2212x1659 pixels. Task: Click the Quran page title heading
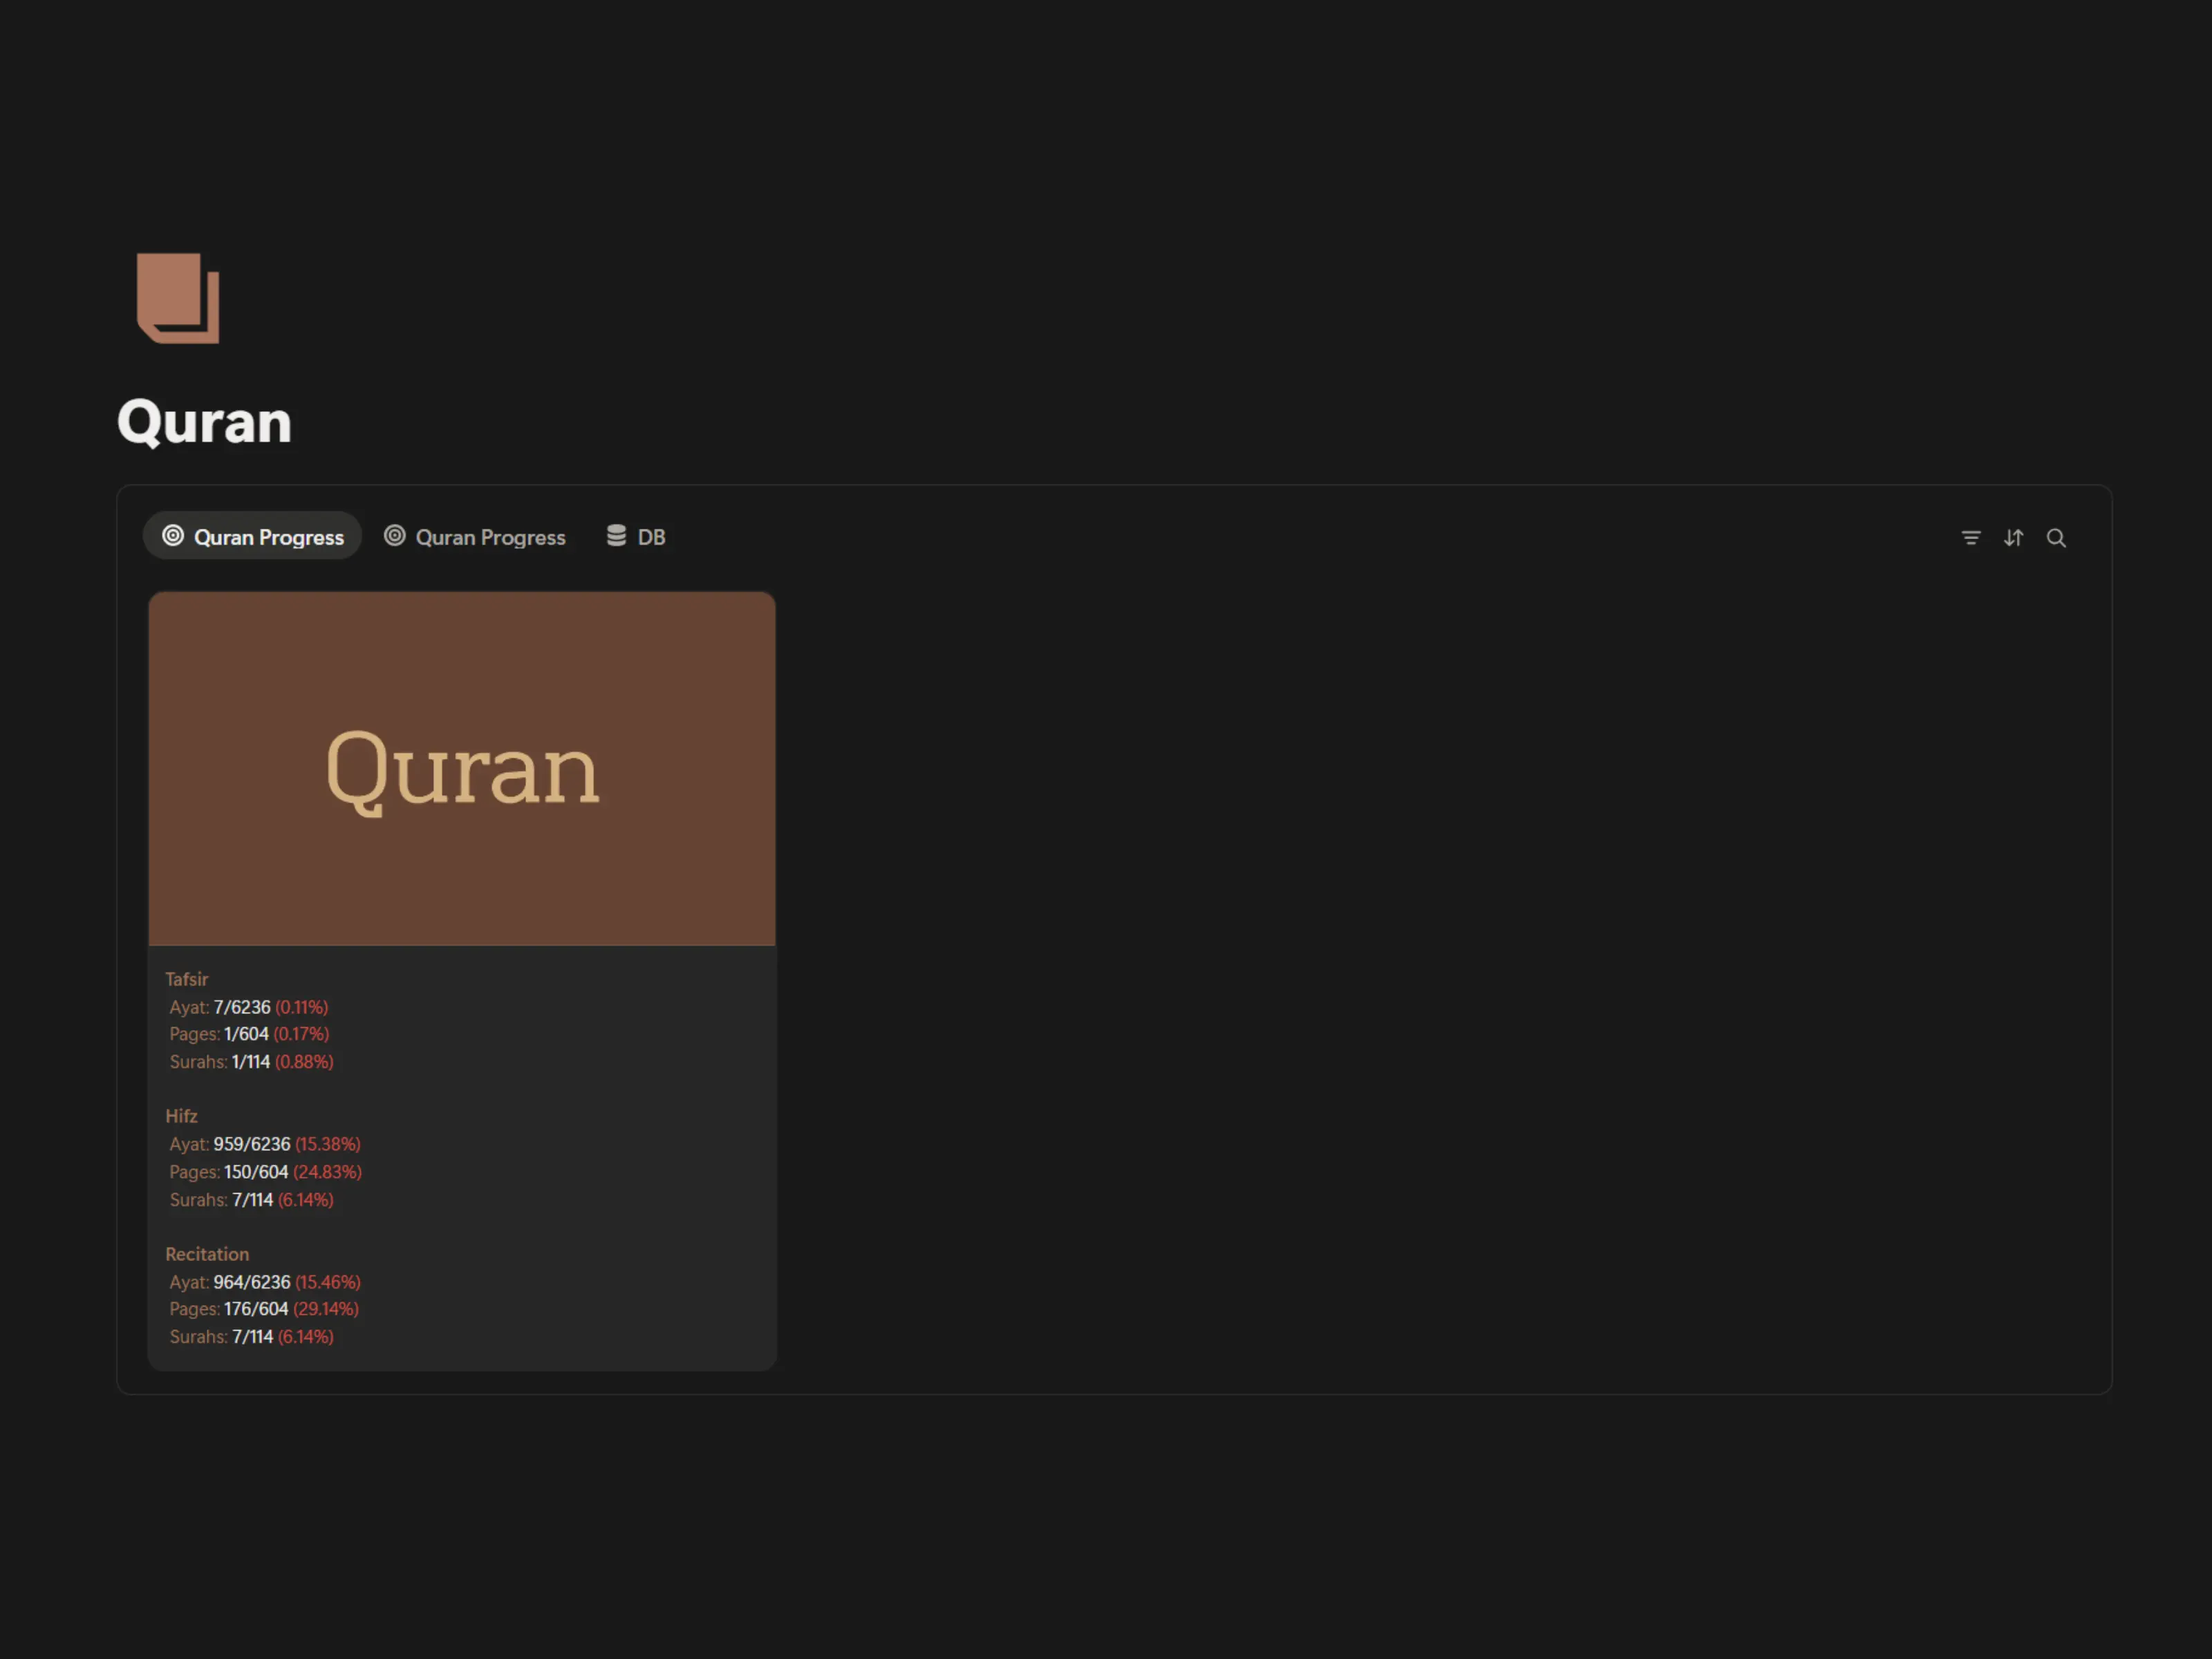pyautogui.click(x=205, y=421)
